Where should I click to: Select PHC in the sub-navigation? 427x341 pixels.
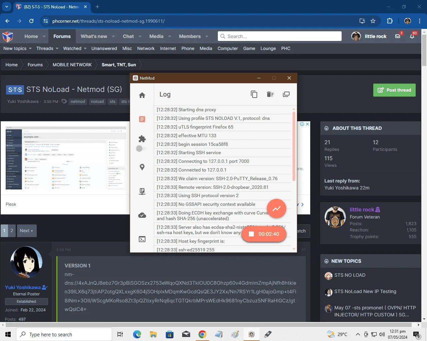pyautogui.click(x=286, y=48)
